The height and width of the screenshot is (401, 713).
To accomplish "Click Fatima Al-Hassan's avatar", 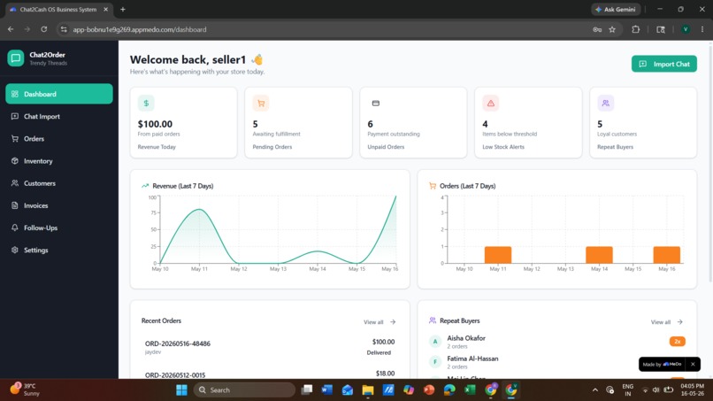I will 435,362.
